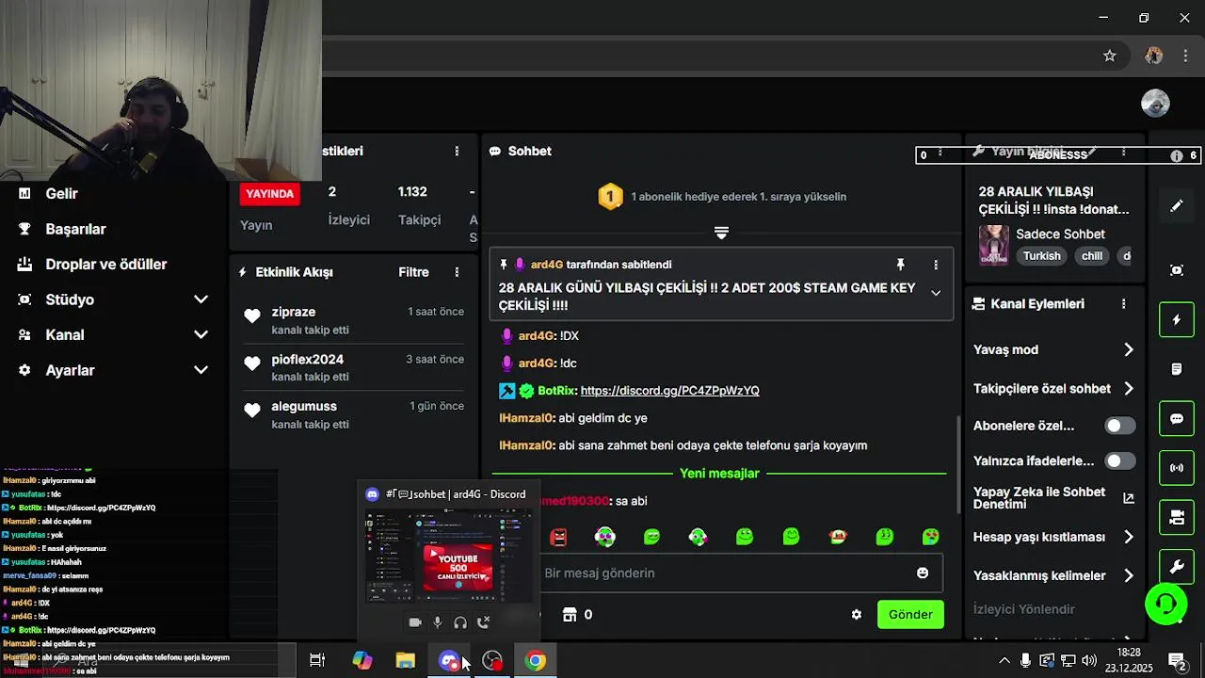Click the broadcast signal icon in right rail
1205x678 pixels.
1176,468
